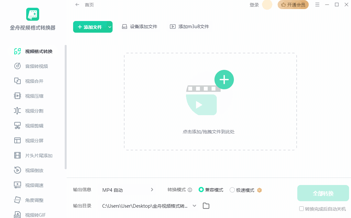Open the 视频调速 monitor icon
351x218 pixels.
[x=17, y=185]
